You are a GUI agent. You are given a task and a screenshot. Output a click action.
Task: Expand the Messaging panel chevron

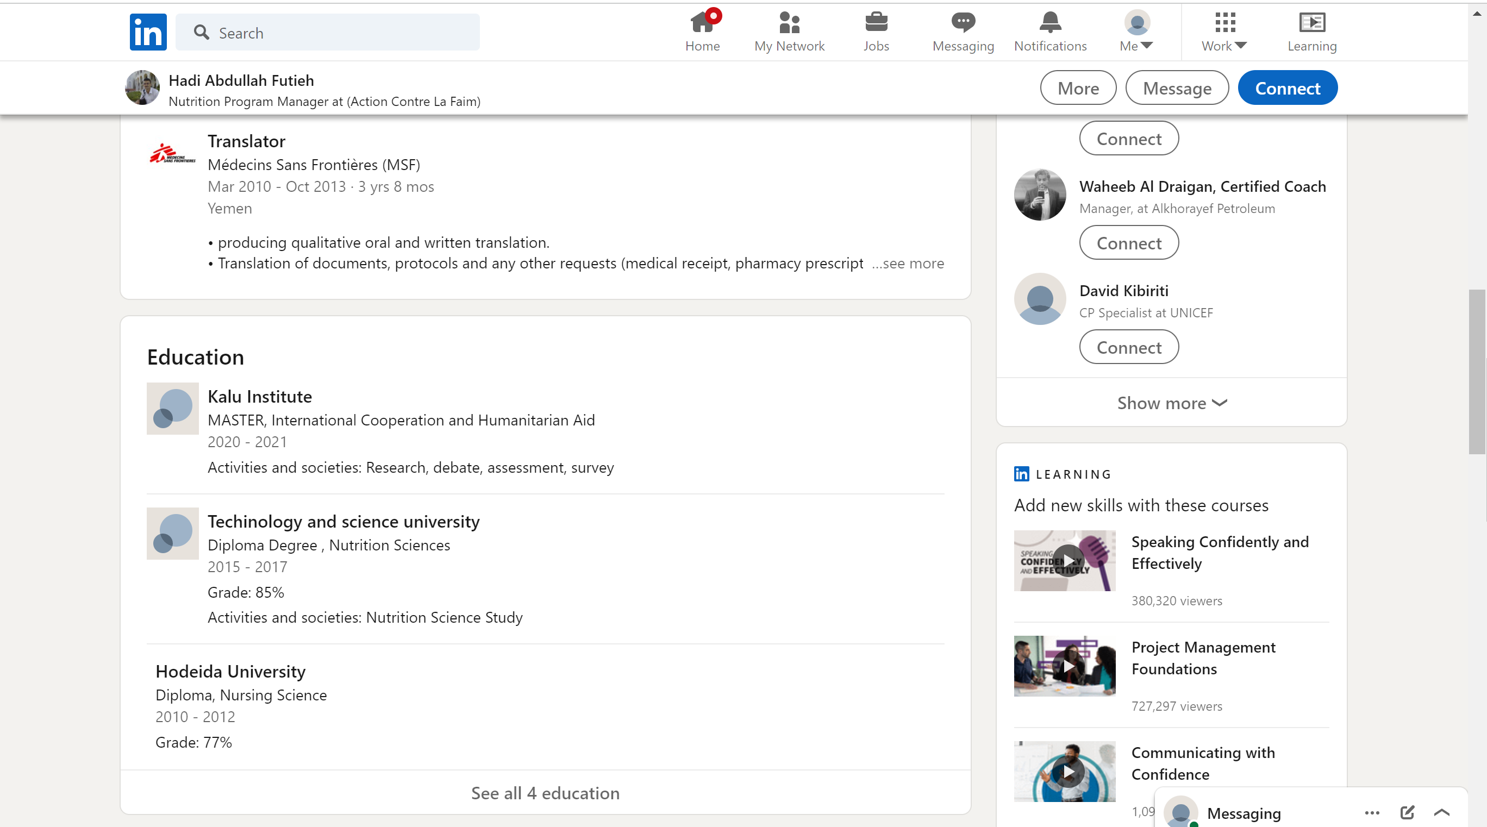1442,812
